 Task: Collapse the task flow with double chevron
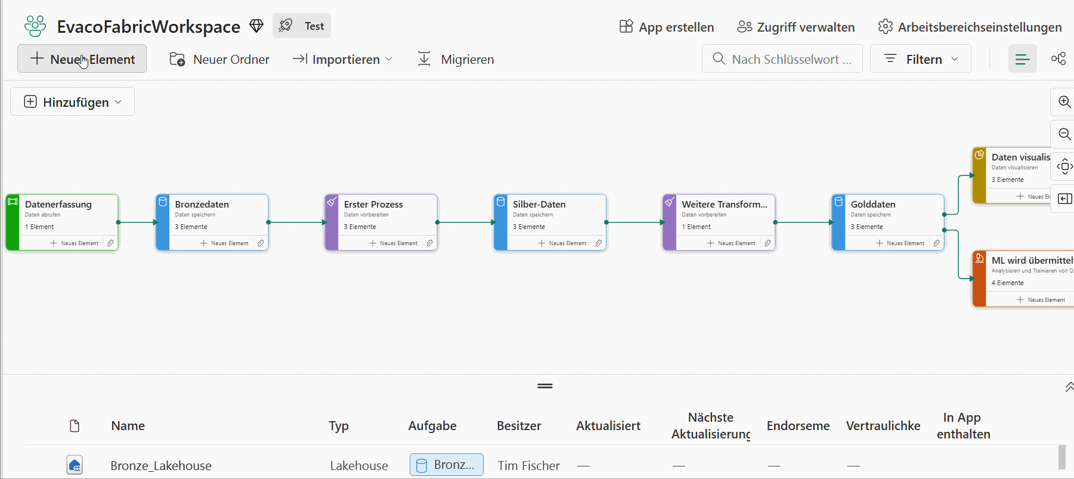coord(1069,387)
